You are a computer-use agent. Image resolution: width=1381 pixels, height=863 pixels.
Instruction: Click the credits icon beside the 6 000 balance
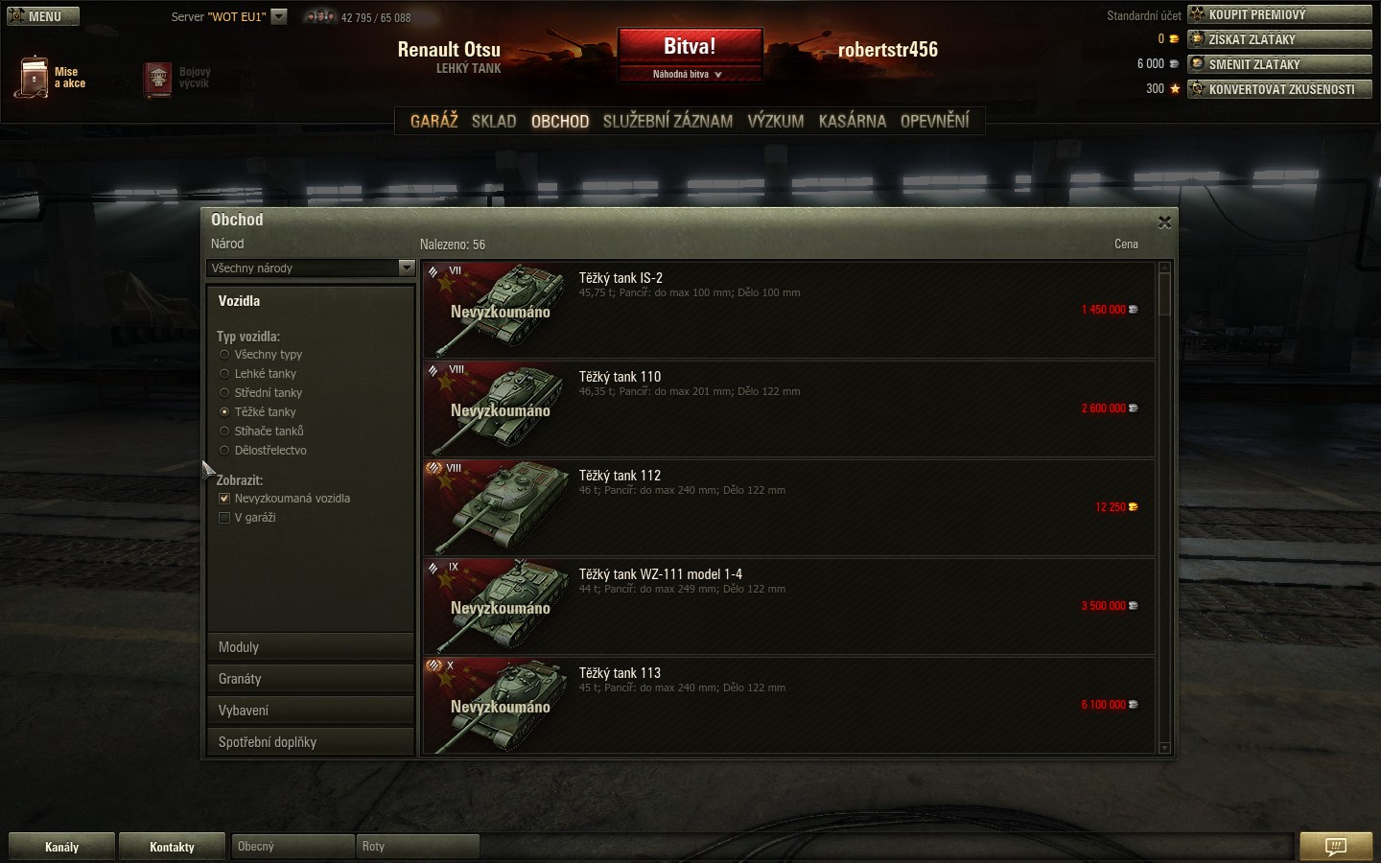click(x=1174, y=64)
